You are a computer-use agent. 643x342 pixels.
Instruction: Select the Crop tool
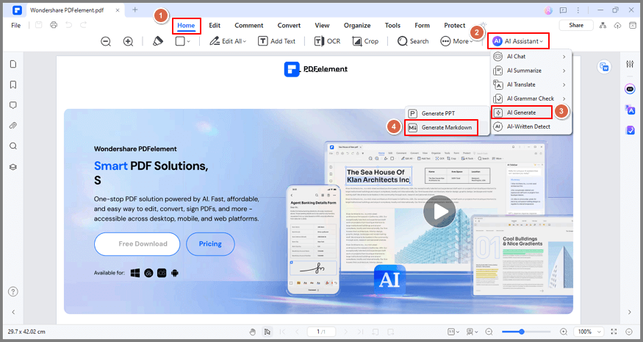point(365,41)
